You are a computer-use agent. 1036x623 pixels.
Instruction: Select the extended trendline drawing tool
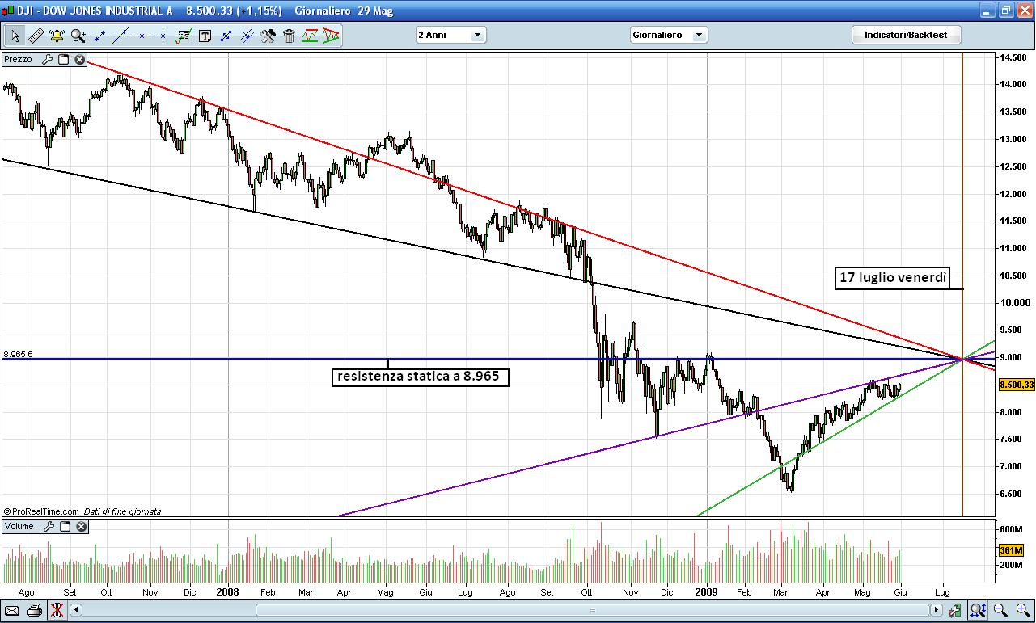point(121,36)
